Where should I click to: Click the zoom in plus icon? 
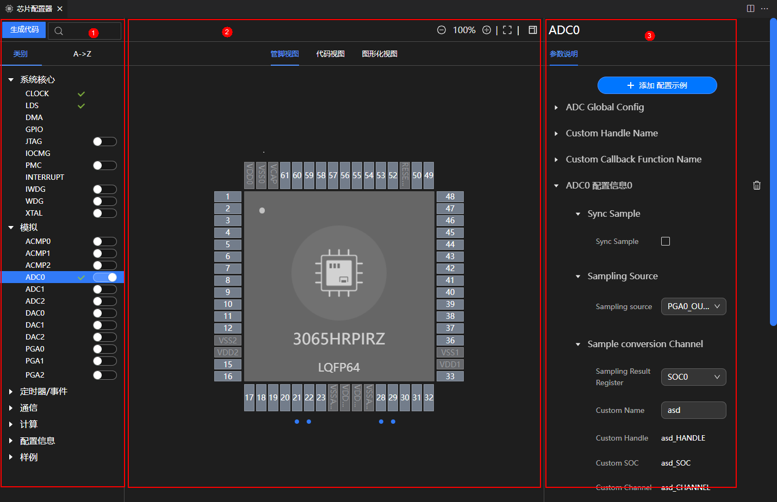(487, 30)
